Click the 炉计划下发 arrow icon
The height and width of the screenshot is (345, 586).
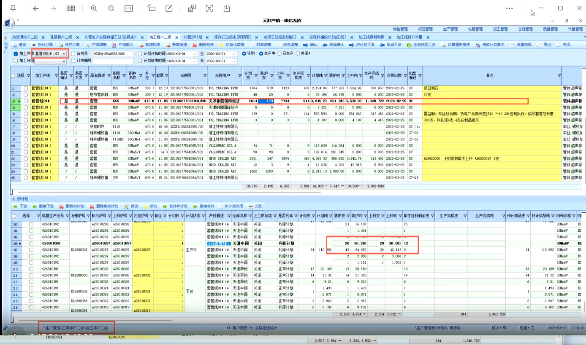[352, 45]
